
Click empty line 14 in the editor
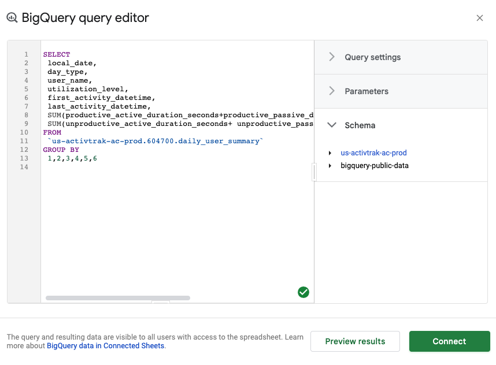[177, 167]
